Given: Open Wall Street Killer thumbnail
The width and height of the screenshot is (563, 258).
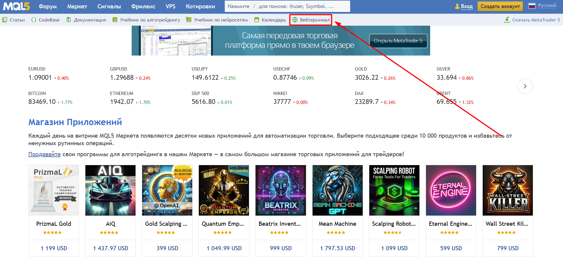Looking at the screenshot, I should (x=508, y=190).
